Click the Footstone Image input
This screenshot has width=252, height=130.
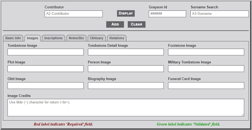click(x=206, y=52)
